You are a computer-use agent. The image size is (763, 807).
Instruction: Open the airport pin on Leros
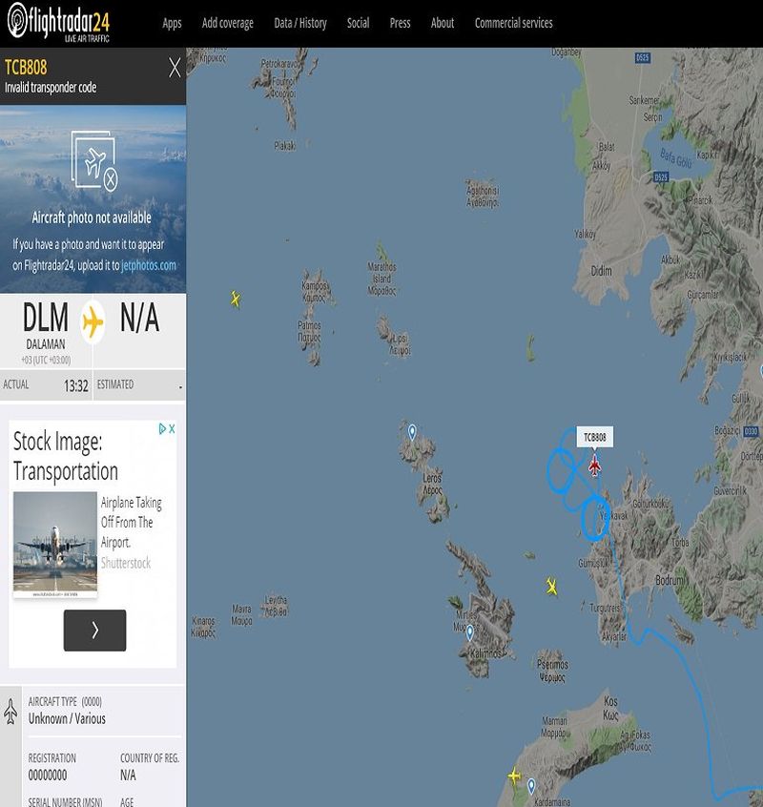click(x=412, y=432)
